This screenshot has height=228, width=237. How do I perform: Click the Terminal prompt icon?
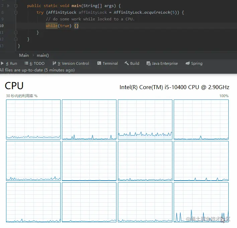click(99, 63)
